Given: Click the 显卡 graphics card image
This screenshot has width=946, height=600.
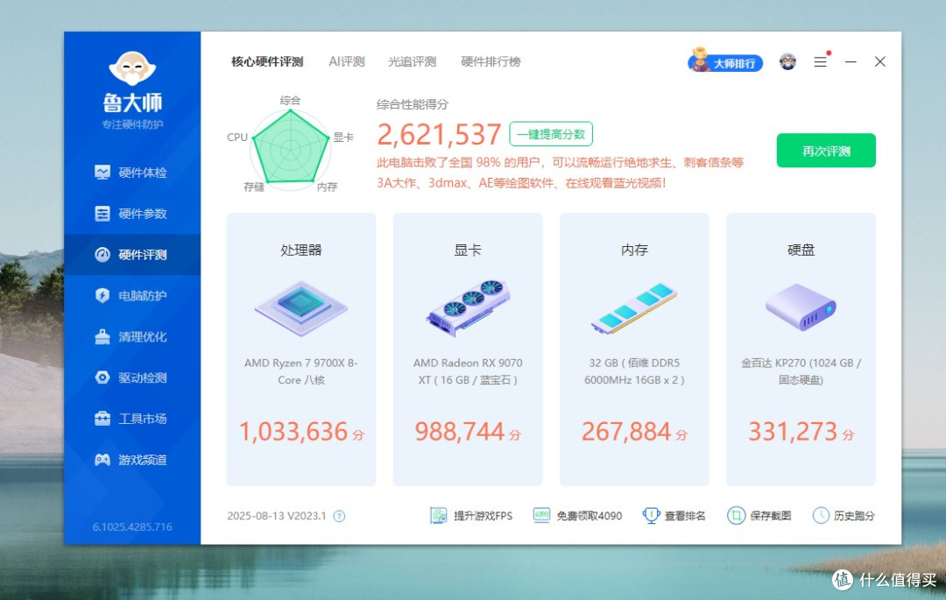Looking at the screenshot, I should [x=469, y=307].
